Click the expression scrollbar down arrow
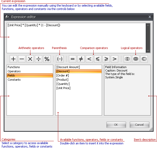157x148 pixels. pos(148,51)
